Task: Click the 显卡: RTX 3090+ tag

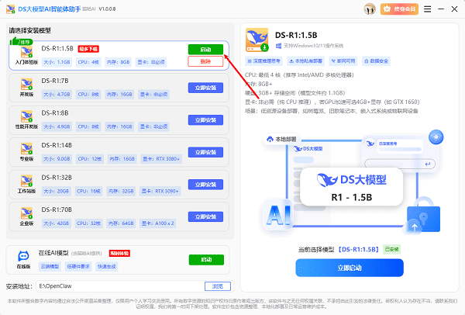Action: pos(160,191)
